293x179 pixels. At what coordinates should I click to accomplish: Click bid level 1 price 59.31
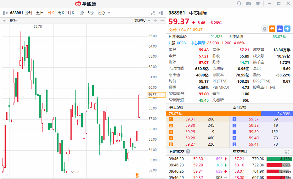(190, 119)
